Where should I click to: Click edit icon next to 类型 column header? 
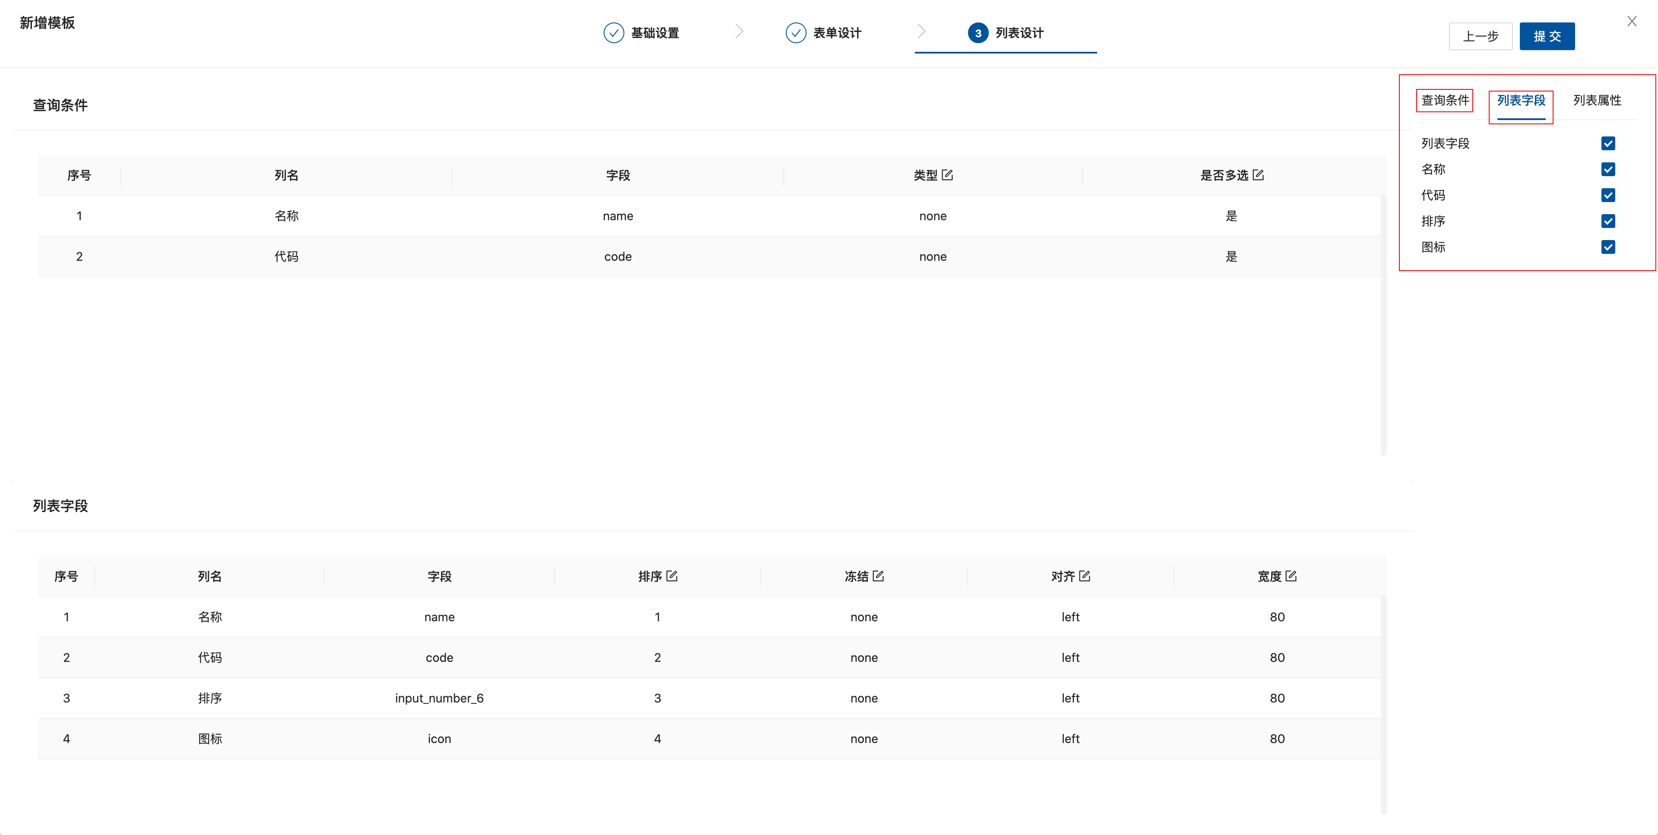click(x=947, y=175)
